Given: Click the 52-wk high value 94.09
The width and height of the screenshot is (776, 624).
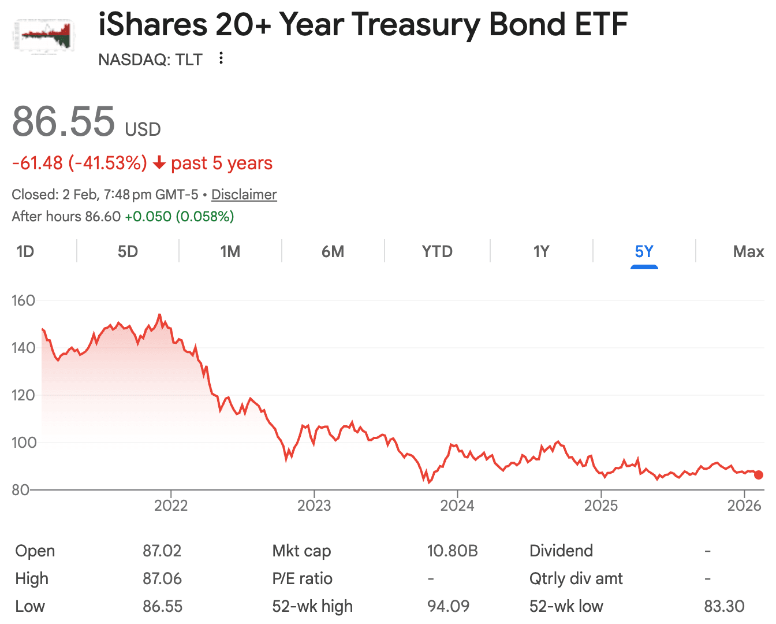Looking at the screenshot, I should 448,607.
